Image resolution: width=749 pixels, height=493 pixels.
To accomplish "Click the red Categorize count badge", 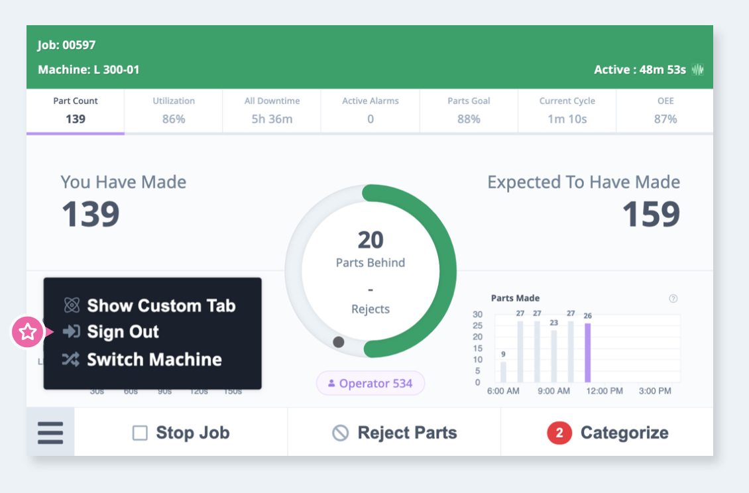I will point(559,433).
